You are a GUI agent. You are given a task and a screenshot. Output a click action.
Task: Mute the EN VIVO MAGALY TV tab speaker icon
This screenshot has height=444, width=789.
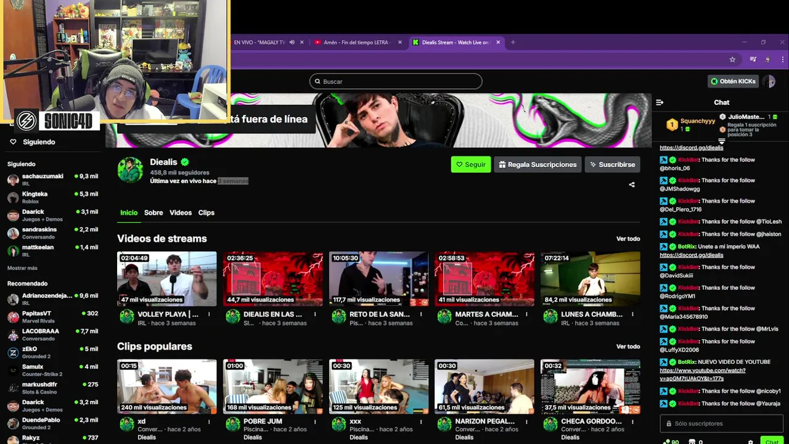pos(292,42)
